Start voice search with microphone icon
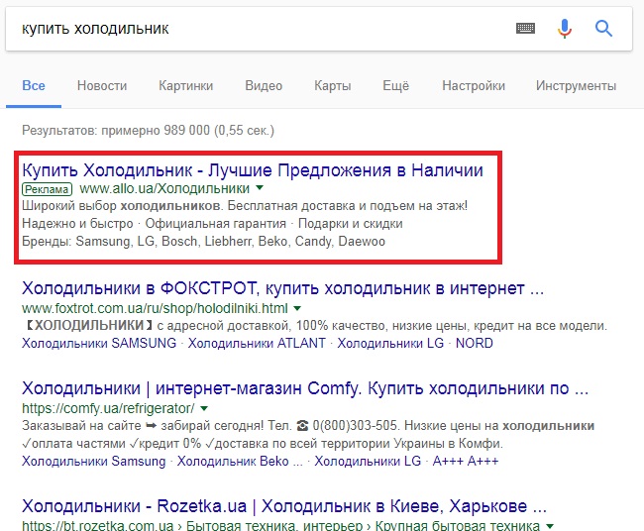644x531 pixels. pyautogui.click(x=565, y=29)
